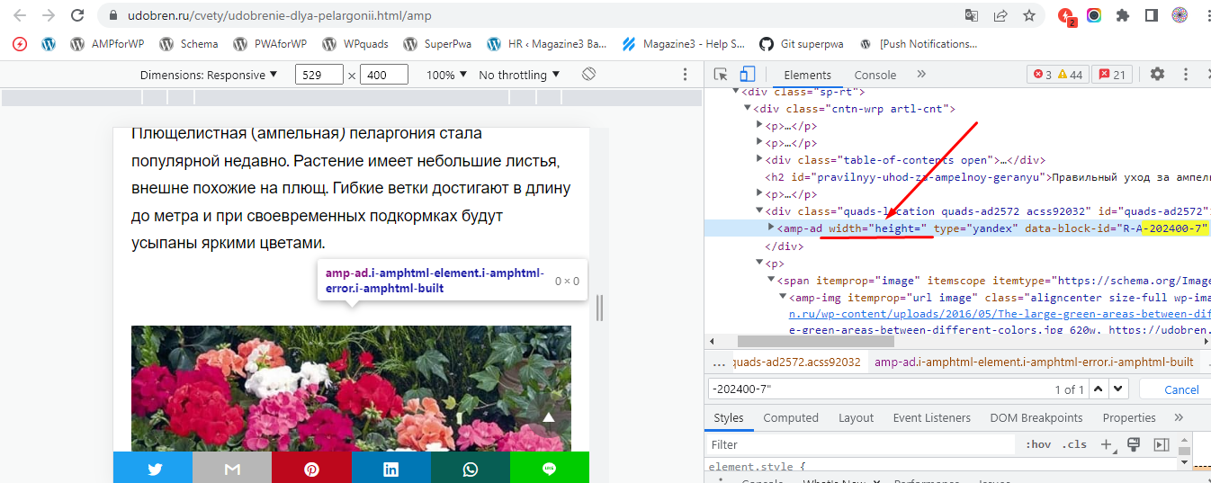Open device toolbar more options menu
The image size is (1211, 483).
tap(685, 75)
